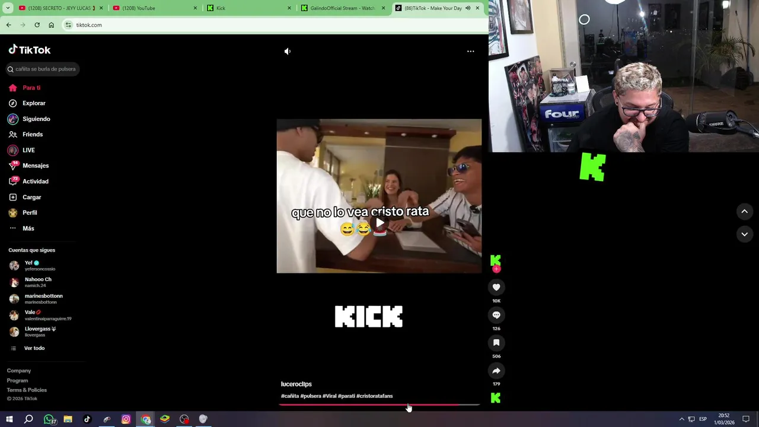Seek on the red video progress bar
This screenshot has height=427, width=759.
click(379, 404)
